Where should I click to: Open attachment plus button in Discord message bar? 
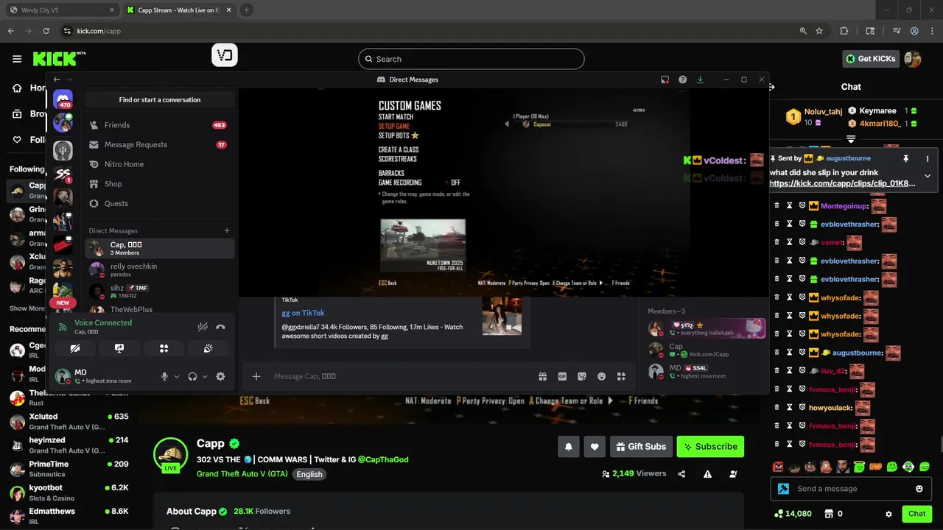[x=256, y=376]
